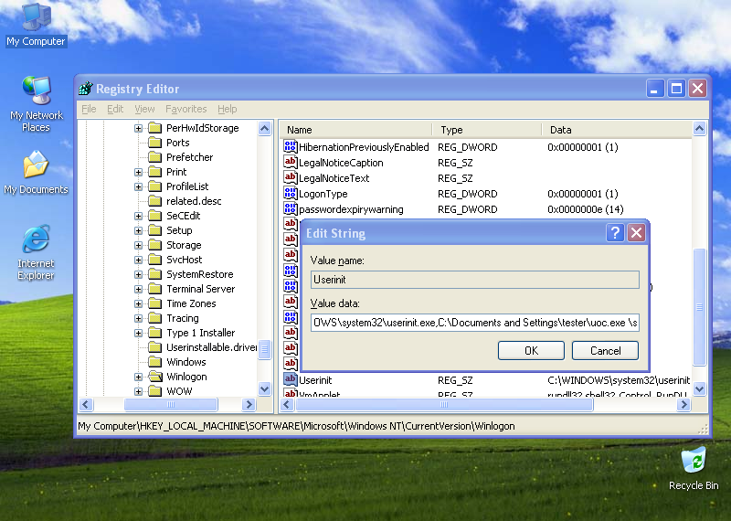The width and height of the screenshot is (731, 521).
Task: Open the File menu
Action: [x=89, y=109]
